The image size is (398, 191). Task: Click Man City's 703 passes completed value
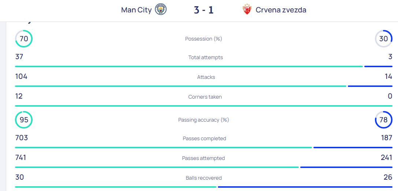[x=22, y=138]
